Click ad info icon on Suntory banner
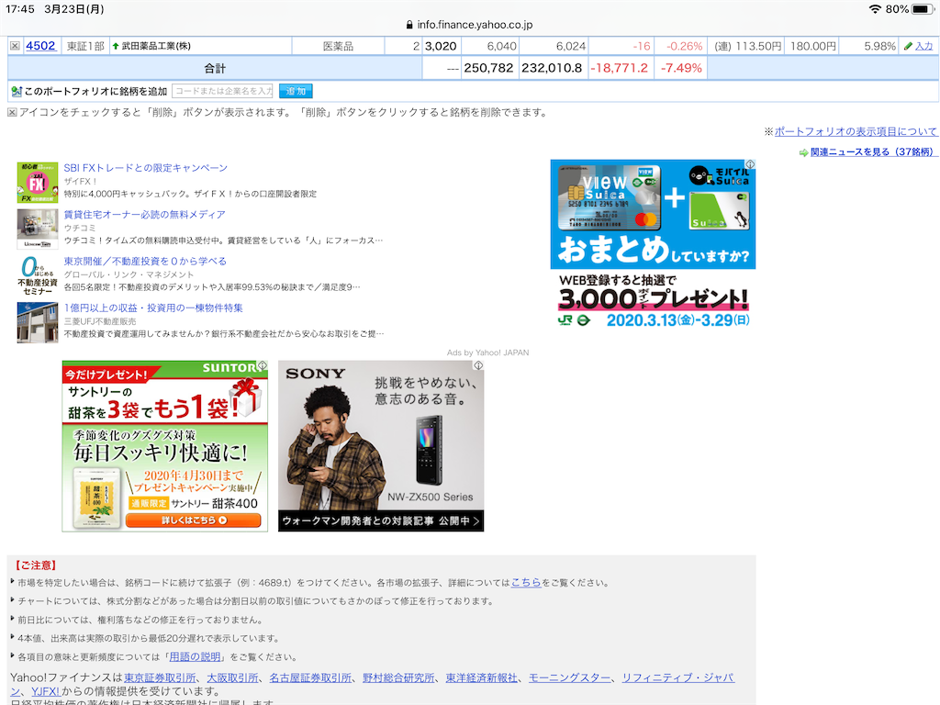This screenshot has height=705, width=940. coord(263,365)
